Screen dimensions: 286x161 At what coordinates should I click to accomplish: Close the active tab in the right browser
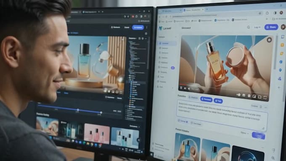203,9
